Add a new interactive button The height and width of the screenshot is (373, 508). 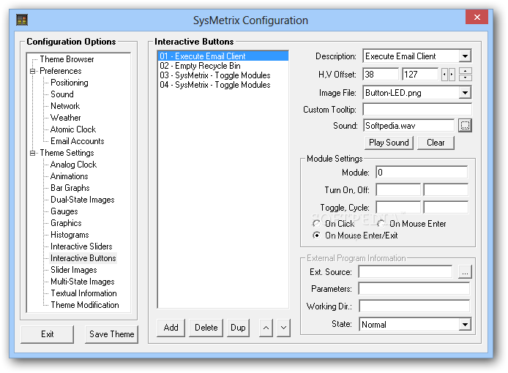pos(171,328)
